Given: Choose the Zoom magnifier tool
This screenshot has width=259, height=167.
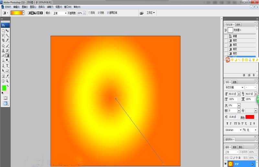Looking at the screenshot, I should click(x=7, y=81).
